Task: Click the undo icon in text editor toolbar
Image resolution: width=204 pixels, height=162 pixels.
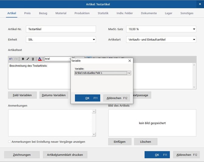Action: pos(11,59)
